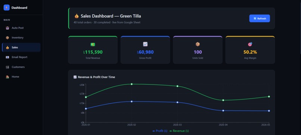Click the lightning bolt Dashboard logo icon

(6, 8)
